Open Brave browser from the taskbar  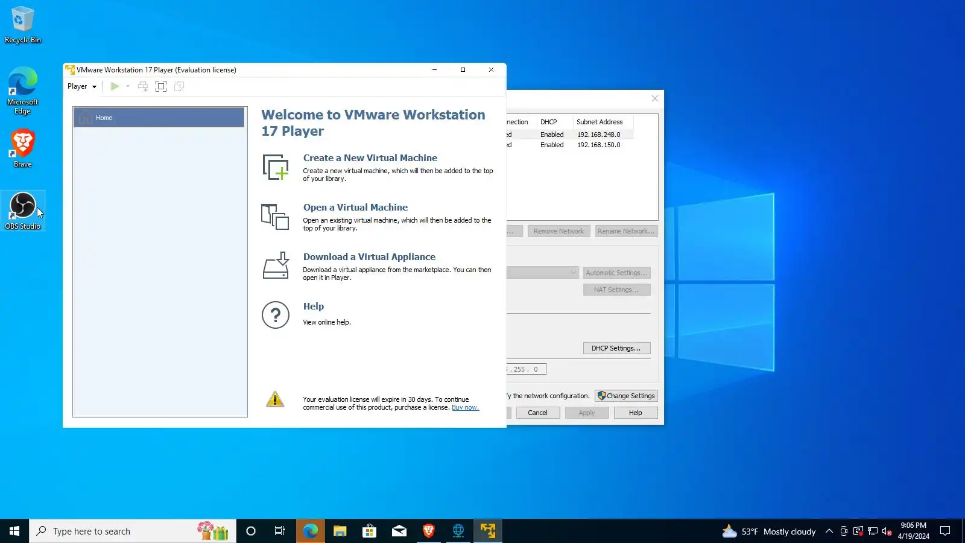tap(429, 531)
